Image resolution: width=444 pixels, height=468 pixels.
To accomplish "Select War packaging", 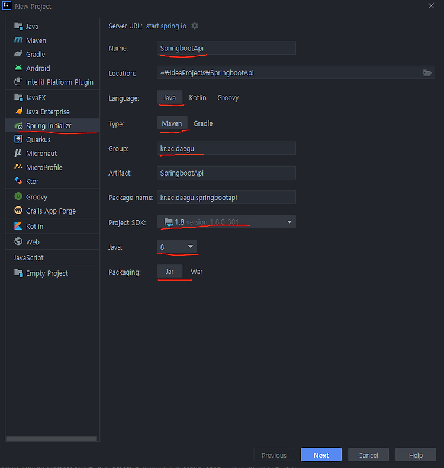I will click(x=197, y=272).
